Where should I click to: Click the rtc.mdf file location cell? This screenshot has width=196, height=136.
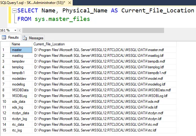click(104, 125)
